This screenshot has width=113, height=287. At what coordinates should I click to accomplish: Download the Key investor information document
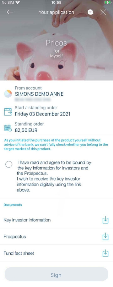point(105,220)
